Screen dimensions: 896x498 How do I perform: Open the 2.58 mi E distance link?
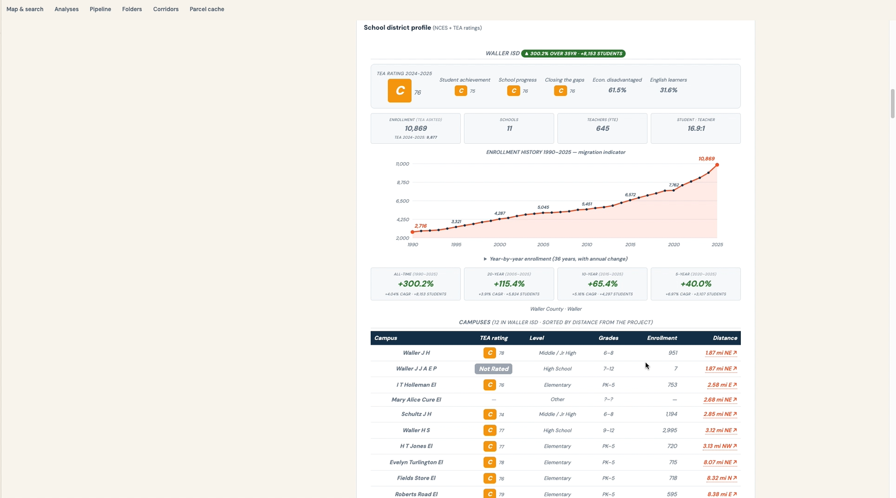click(x=722, y=385)
